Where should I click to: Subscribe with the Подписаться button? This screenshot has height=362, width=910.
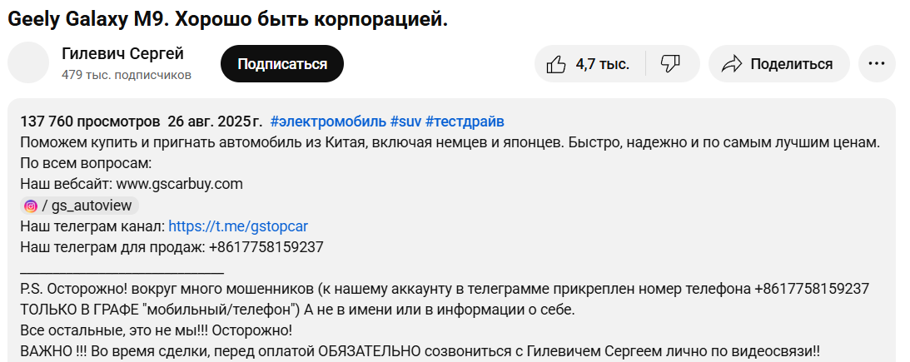[x=282, y=64]
